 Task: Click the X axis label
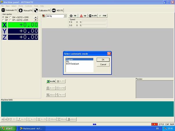click(4, 25)
